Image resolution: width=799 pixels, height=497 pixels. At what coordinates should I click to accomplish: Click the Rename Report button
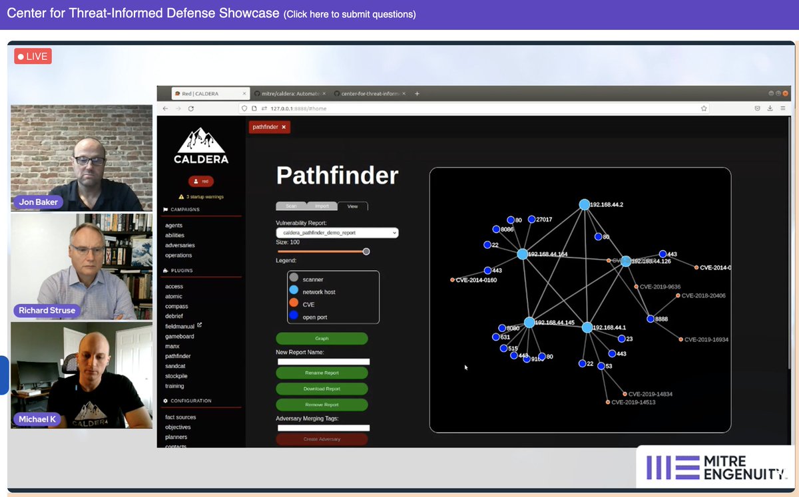pyautogui.click(x=322, y=373)
